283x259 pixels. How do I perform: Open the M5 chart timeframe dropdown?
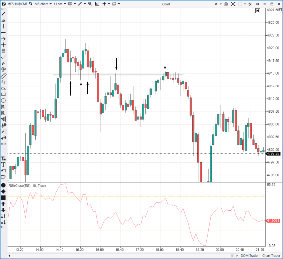(x=43, y=4)
